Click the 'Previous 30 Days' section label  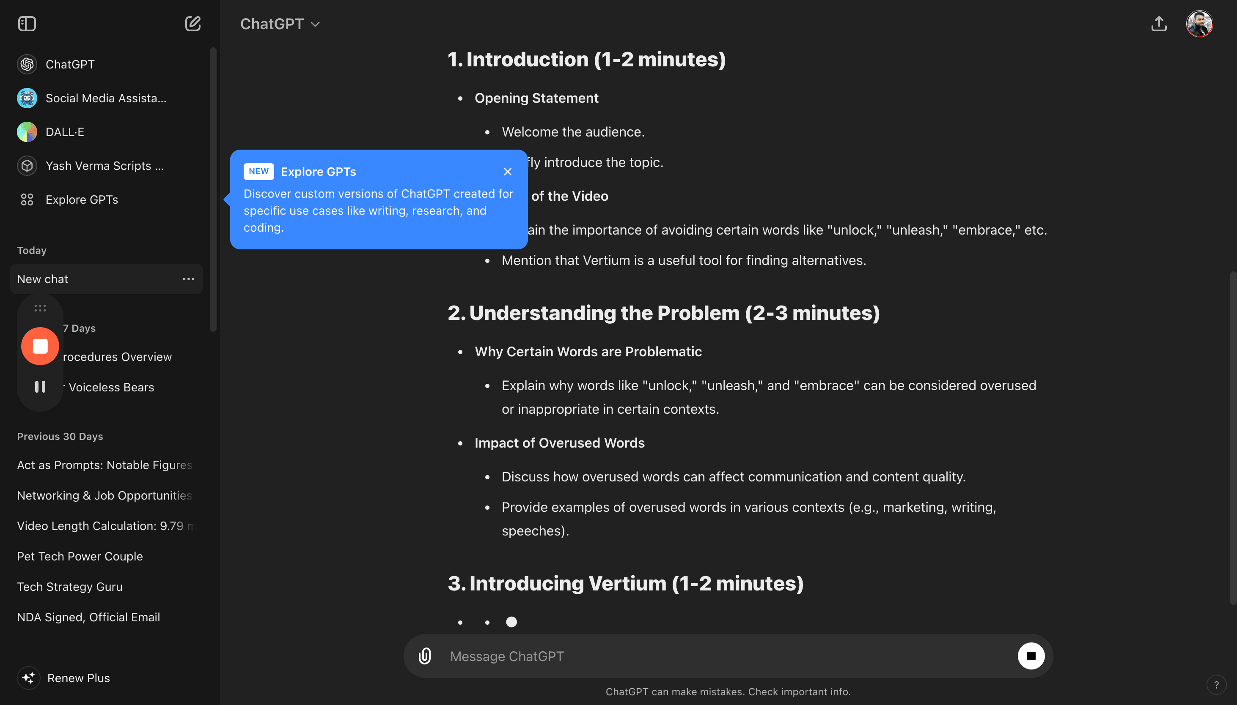60,436
